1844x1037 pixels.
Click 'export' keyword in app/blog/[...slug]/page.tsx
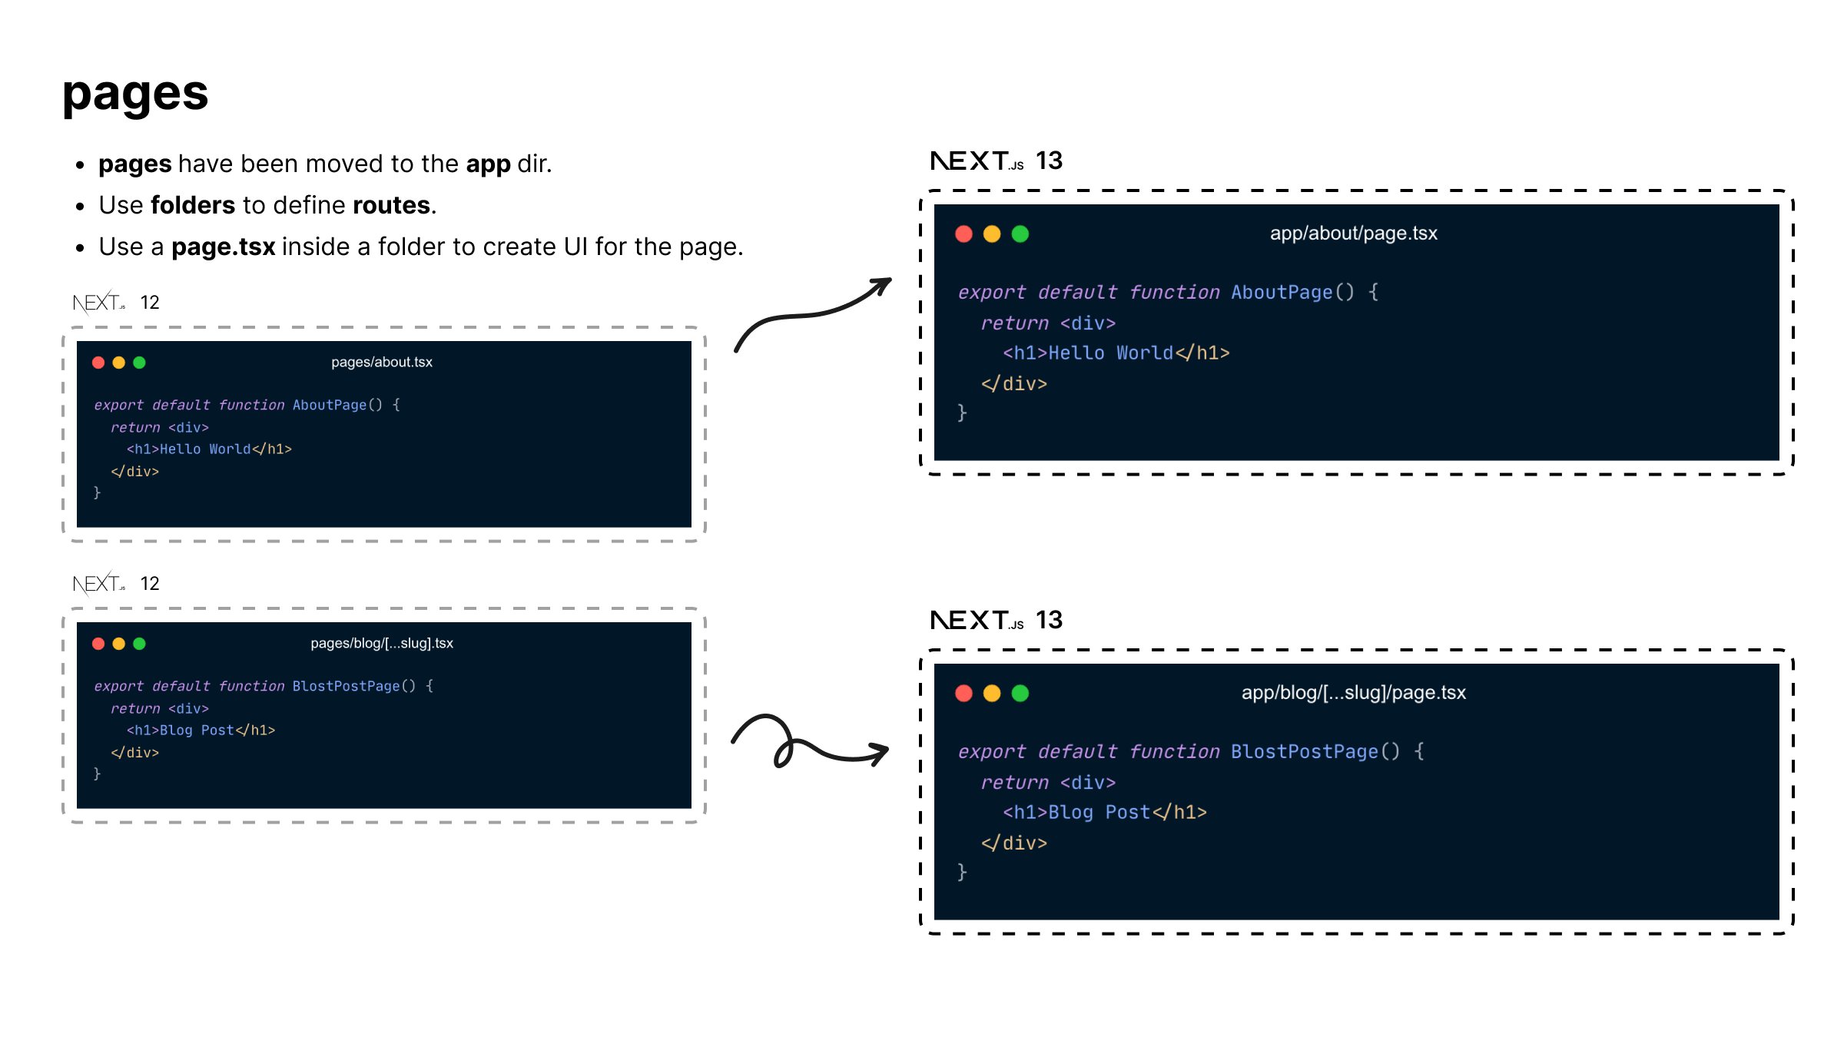click(991, 752)
